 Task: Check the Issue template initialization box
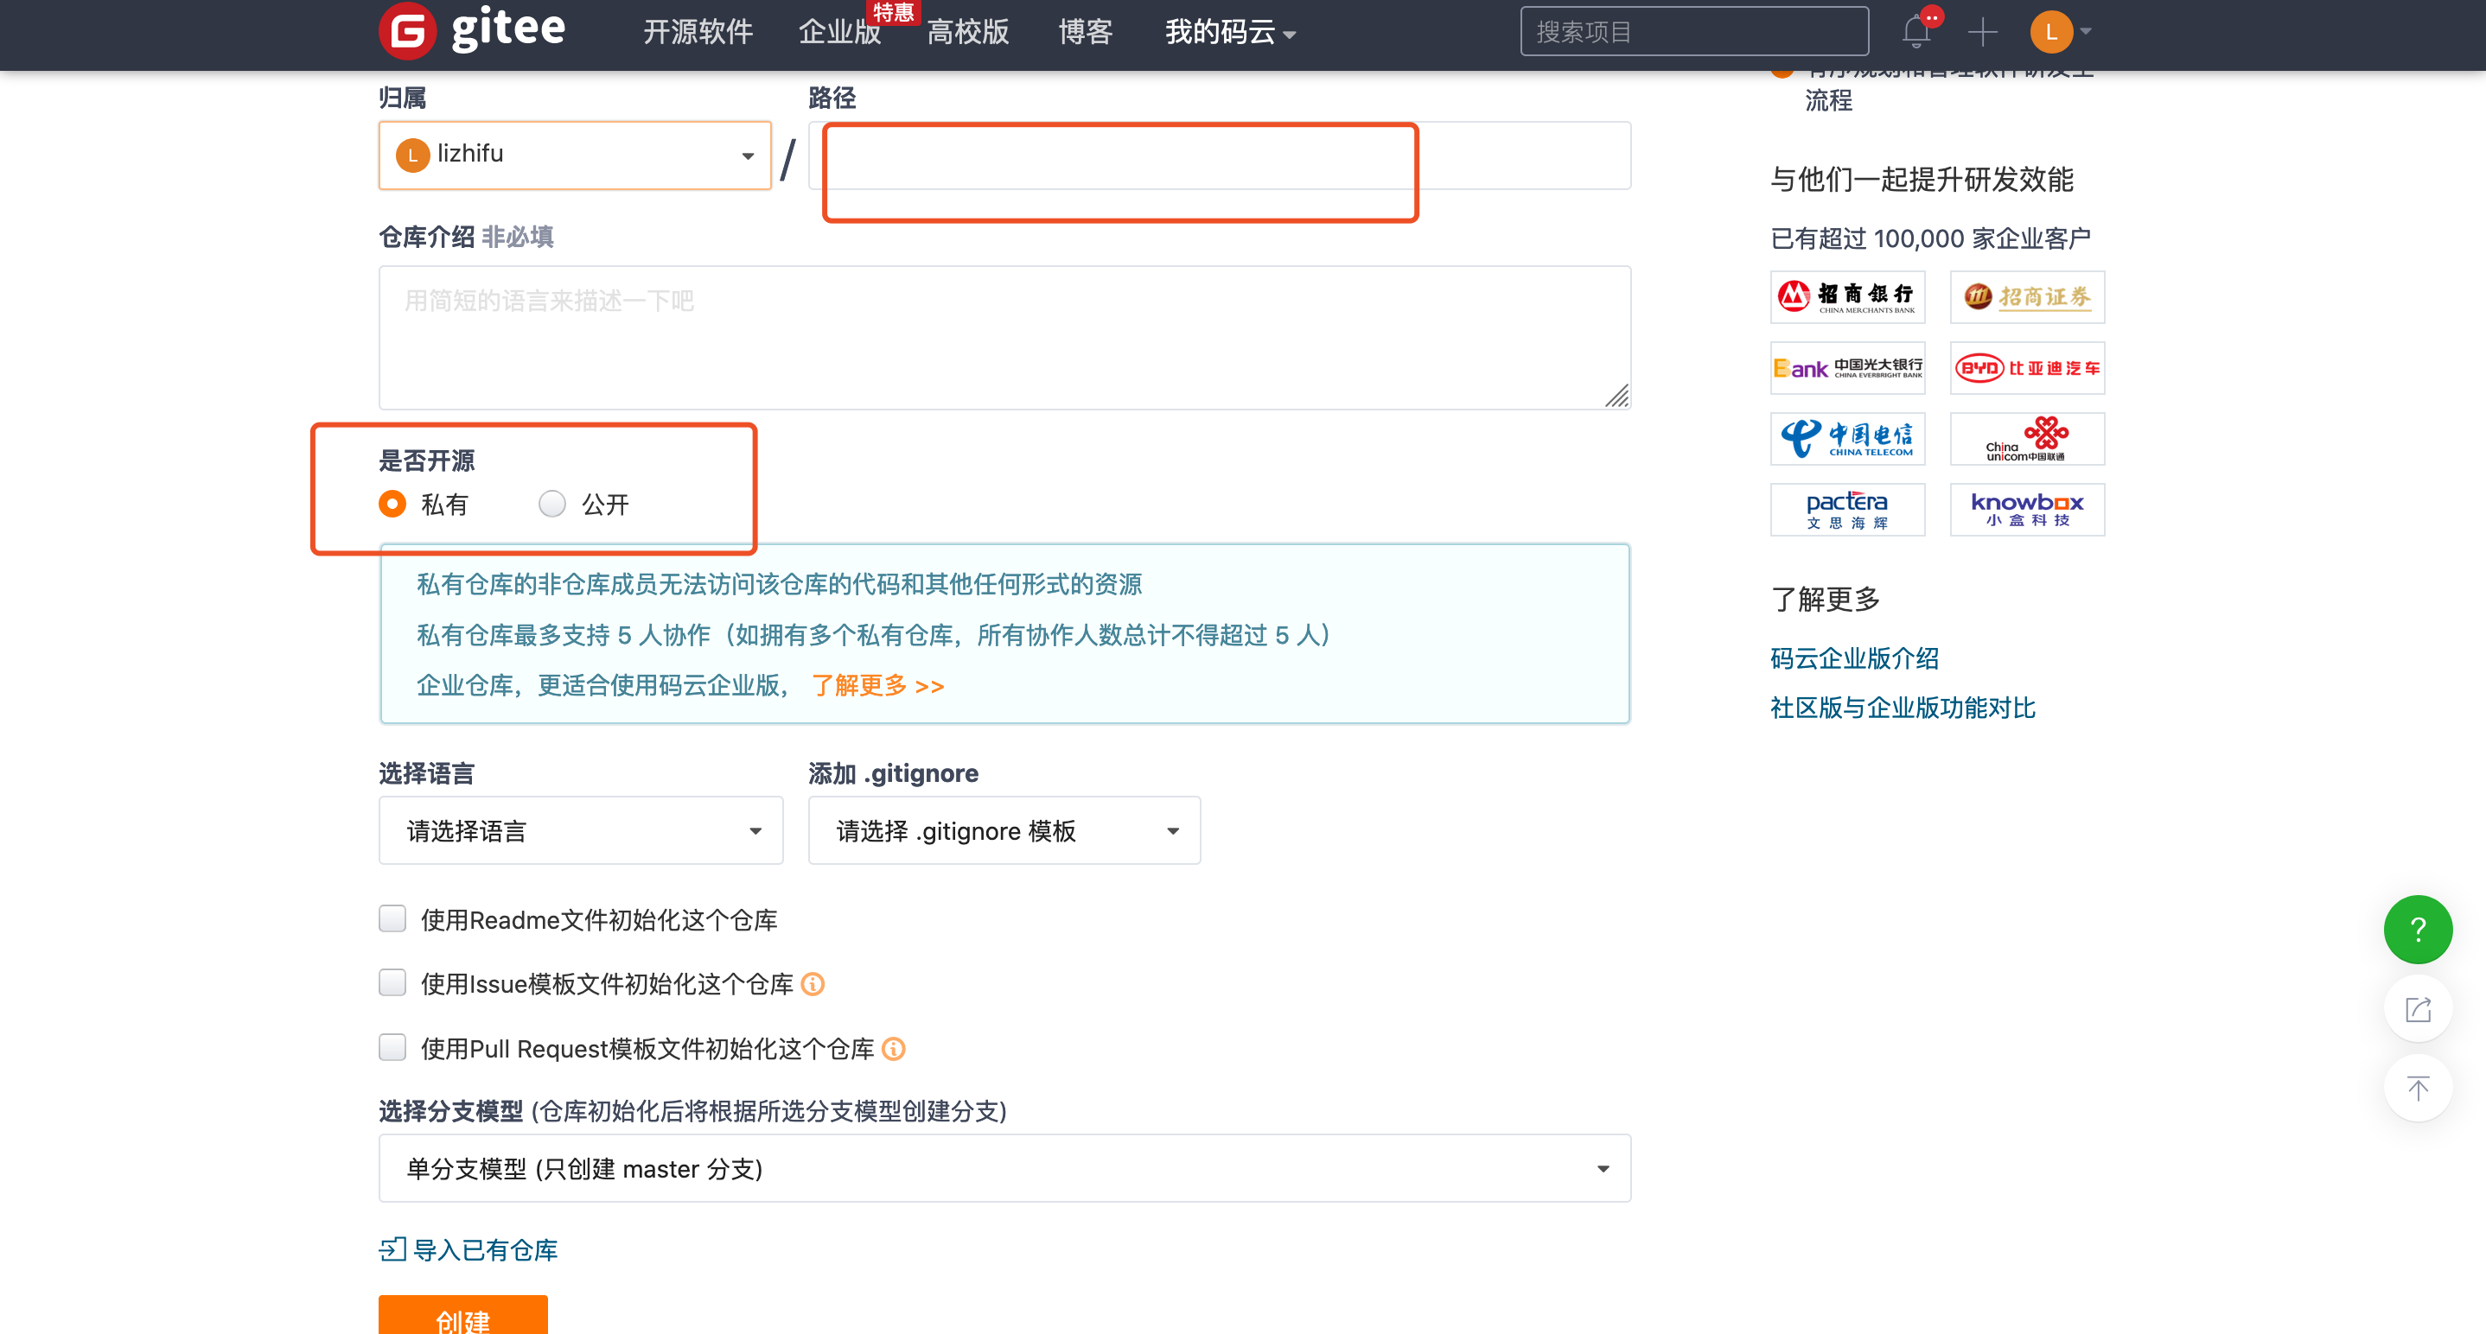pyautogui.click(x=392, y=983)
